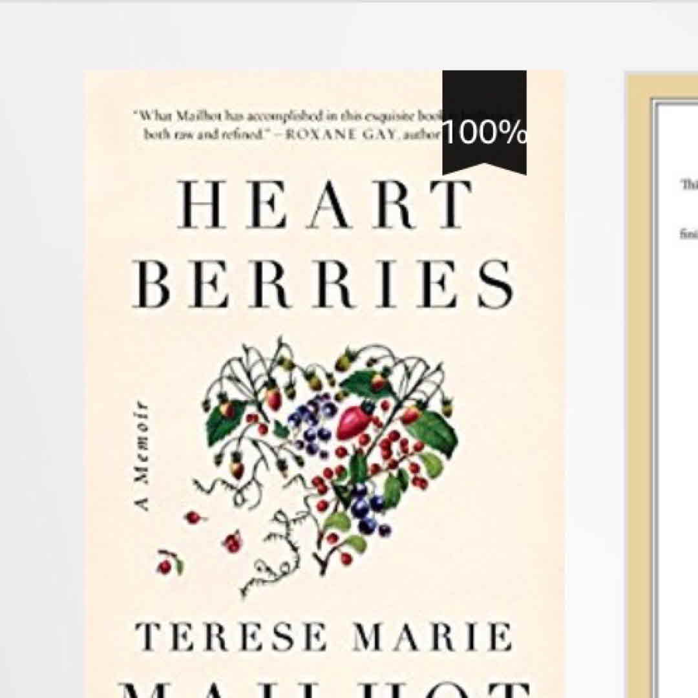This screenshot has width=698, height=698.
Task: Click the green leaf on heart's left side
Action: tap(225, 421)
